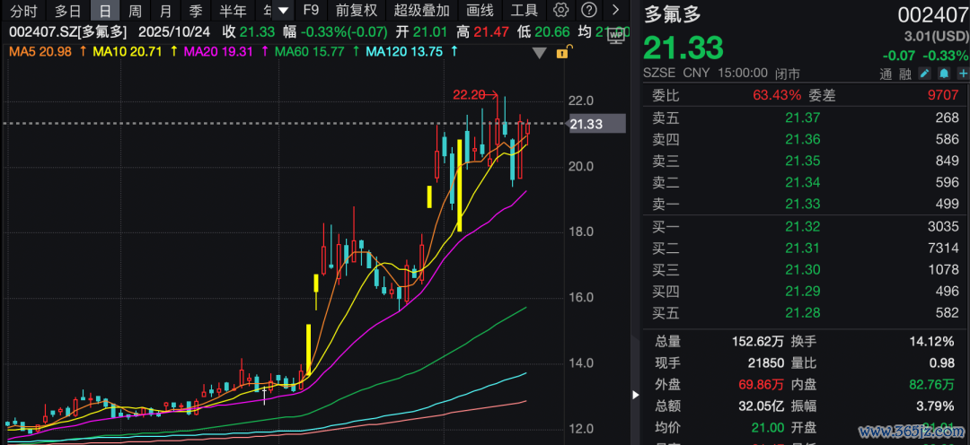Expand the more periods dropdown arrow
970x445 pixels.
click(x=283, y=11)
